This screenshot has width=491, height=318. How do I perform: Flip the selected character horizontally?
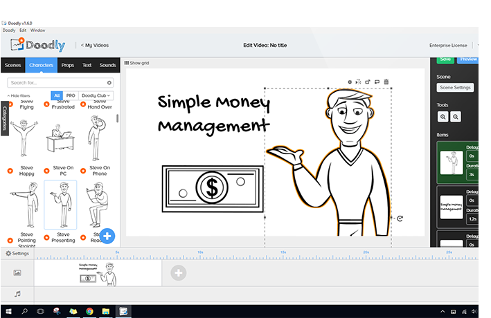coord(359,82)
